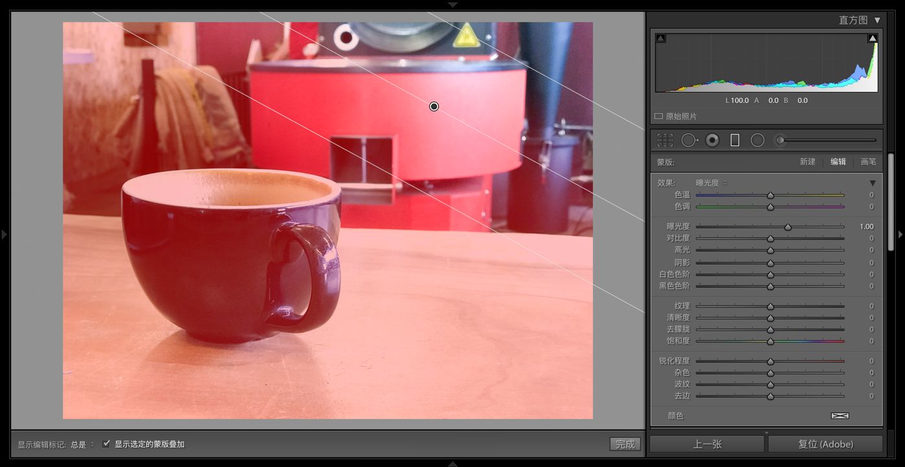The width and height of the screenshot is (905, 467).
Task: Adjust the 饱和度 slider
Action: (770, 341)
